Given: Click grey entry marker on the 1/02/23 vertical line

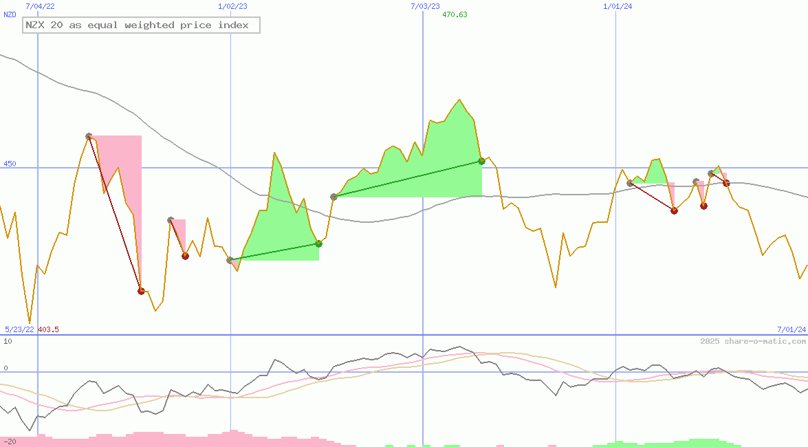Looking at the screenshot, I should pyautogui.click(x=230, y=260).
